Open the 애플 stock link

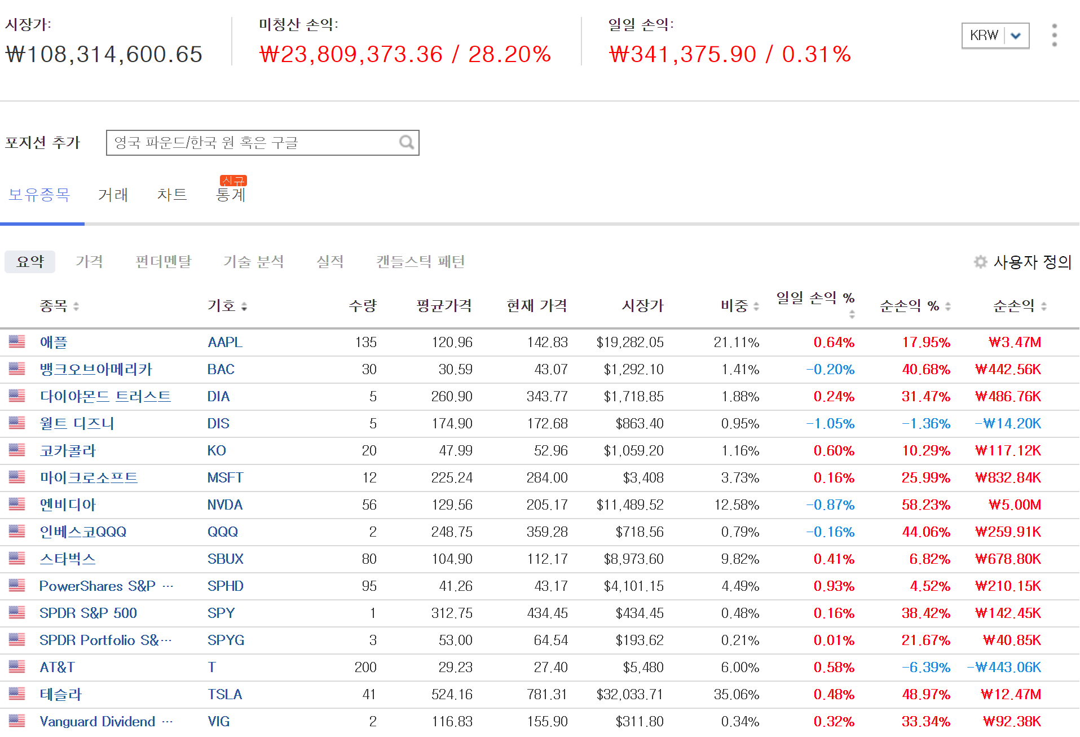pyautogui.click(x=54, y=342)
